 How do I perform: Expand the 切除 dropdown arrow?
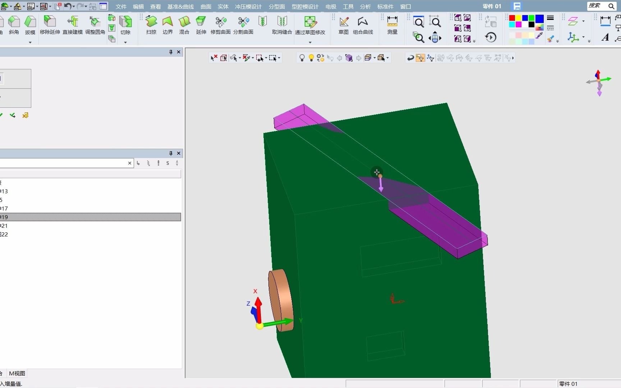point(125,42)
